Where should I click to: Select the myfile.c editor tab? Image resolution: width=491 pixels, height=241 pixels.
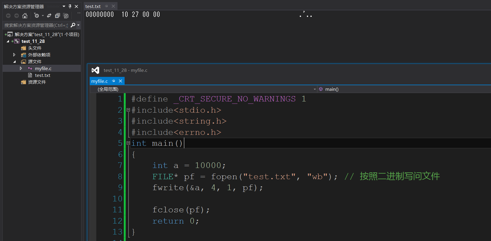coord(99,81)
